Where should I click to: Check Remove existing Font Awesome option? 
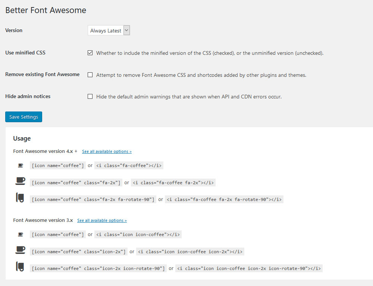pyautogui.click(x=90, y=75)
